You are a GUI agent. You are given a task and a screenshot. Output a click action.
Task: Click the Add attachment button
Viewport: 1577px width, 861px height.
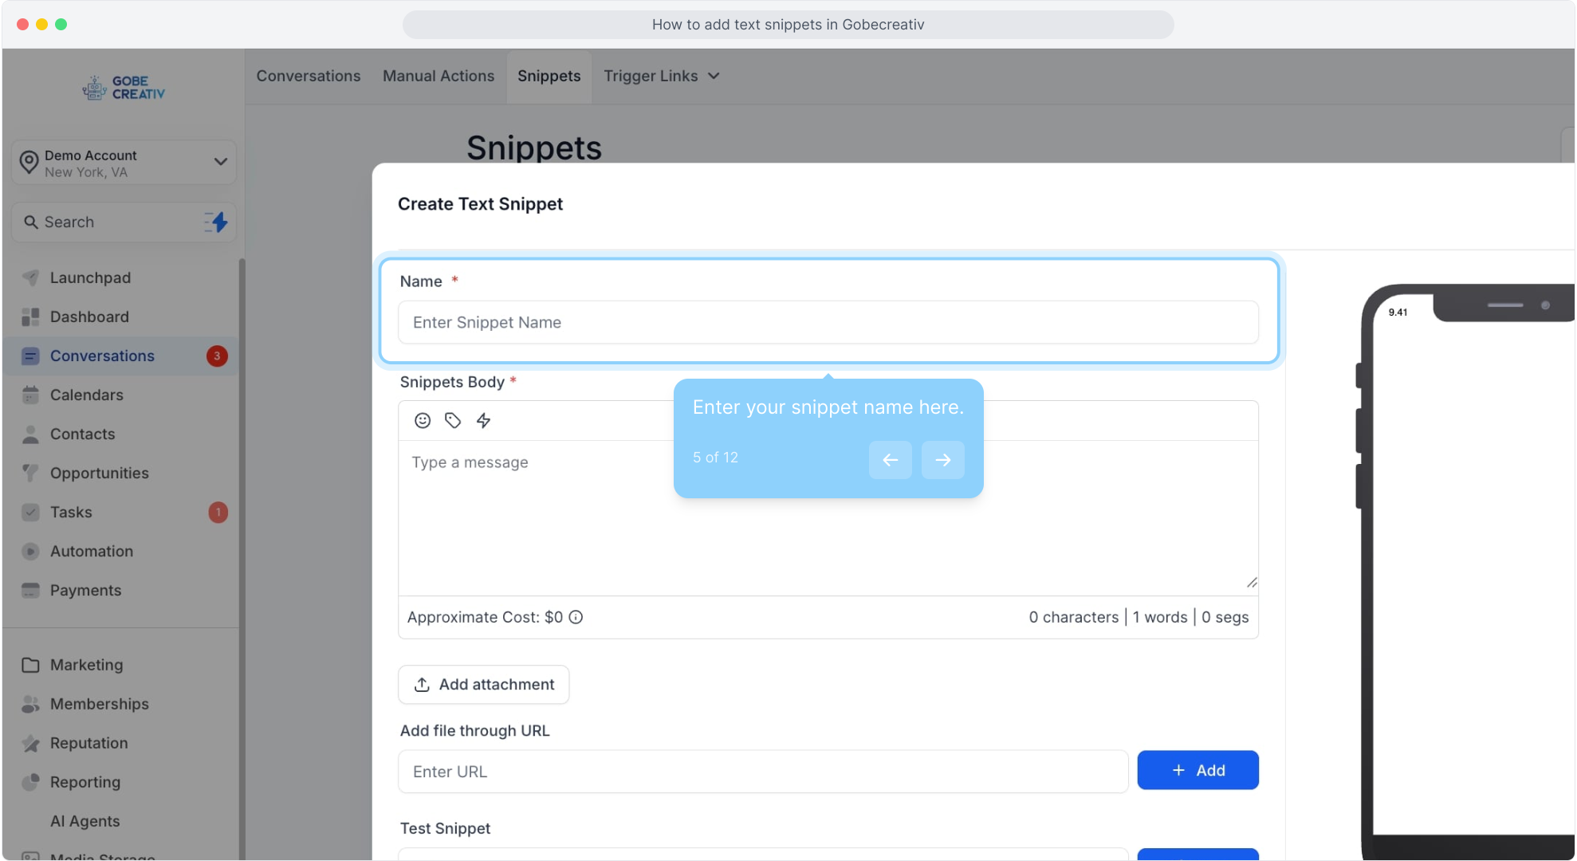click(483, 684)
